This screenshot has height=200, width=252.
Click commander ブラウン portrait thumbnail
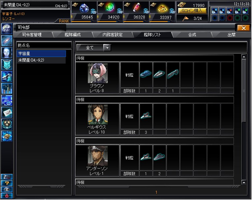pyautogui.click(x=98, y=73)
